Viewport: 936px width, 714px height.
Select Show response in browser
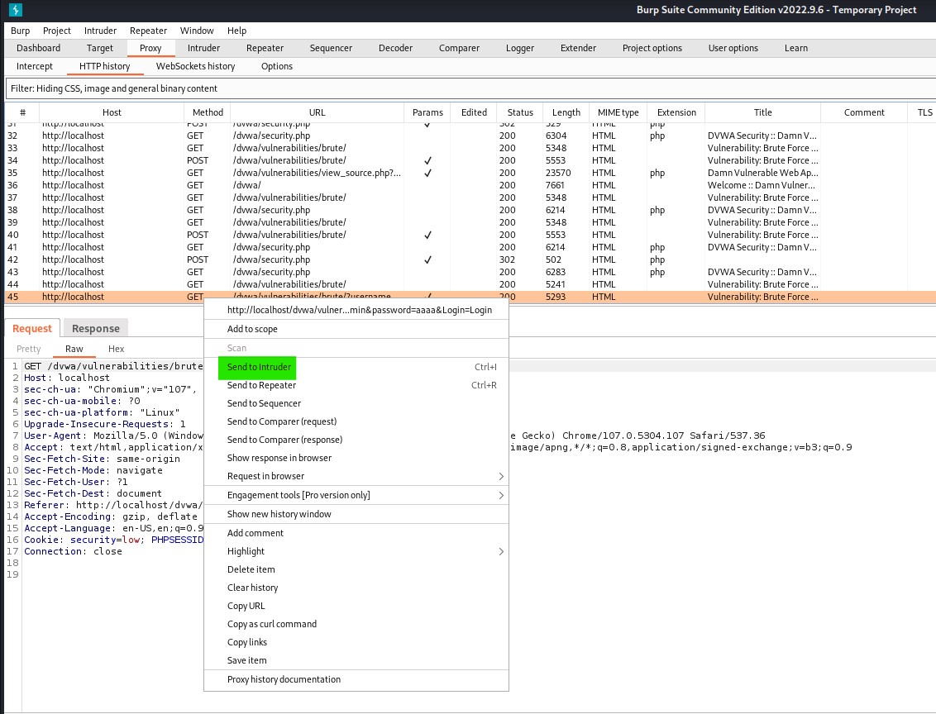356,458
